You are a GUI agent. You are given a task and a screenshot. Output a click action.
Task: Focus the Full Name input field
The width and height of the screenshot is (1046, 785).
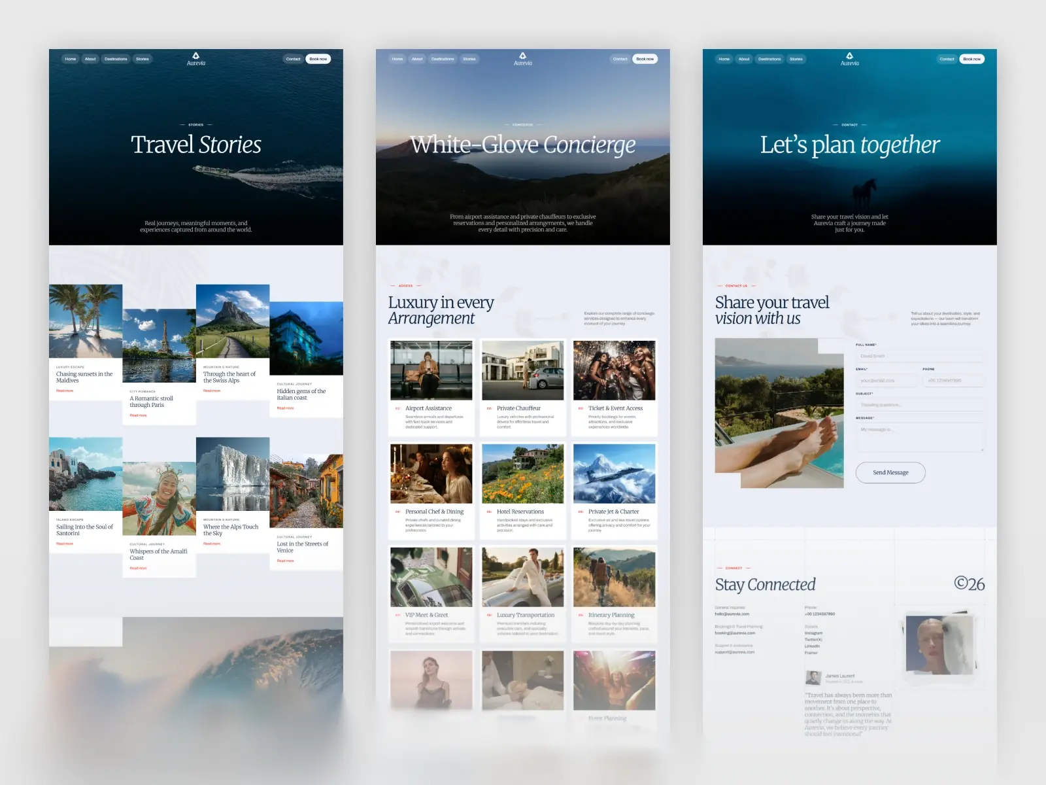[x=920, y=356]
